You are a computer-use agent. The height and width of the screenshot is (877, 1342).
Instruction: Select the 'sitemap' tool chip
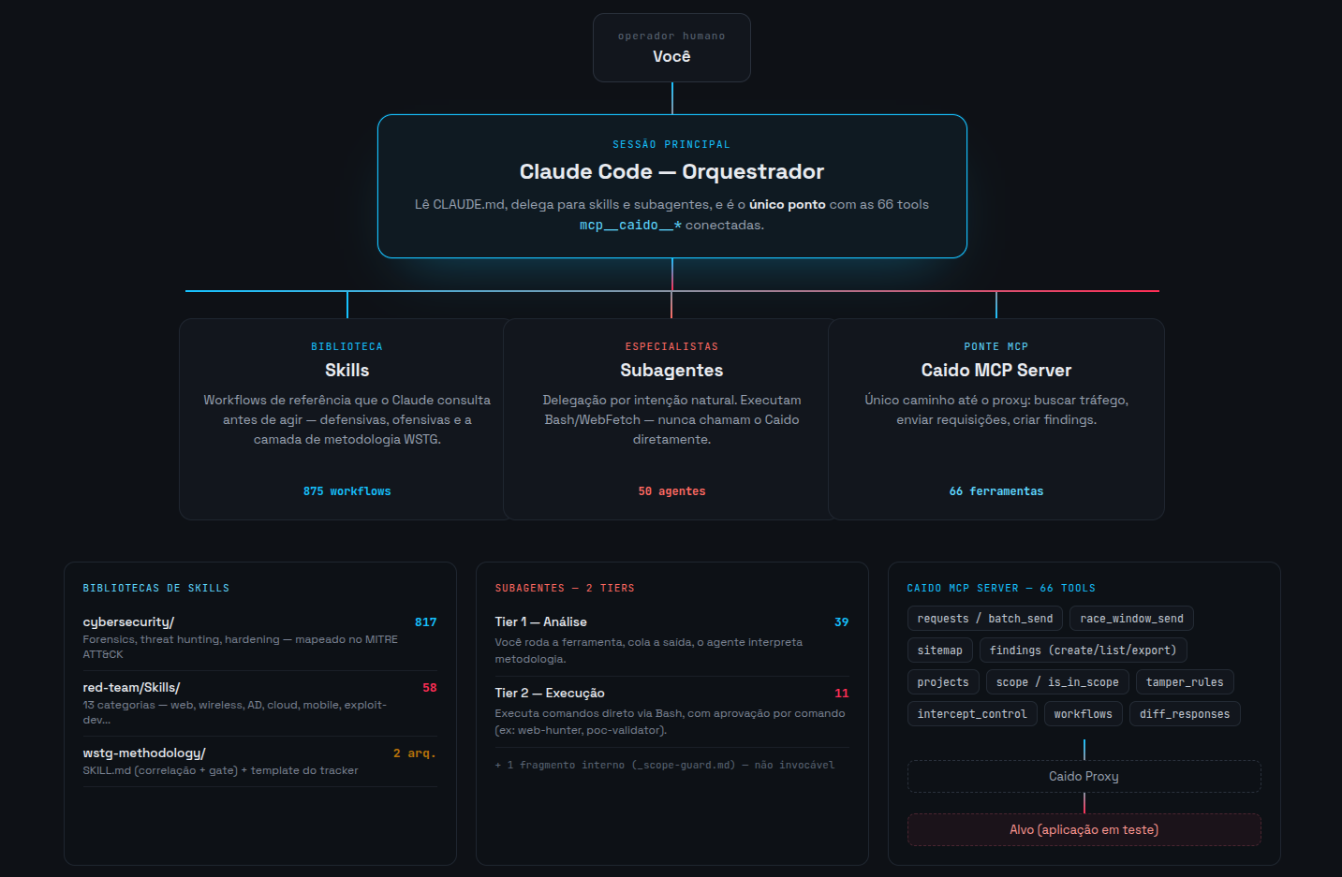point(940,650)
